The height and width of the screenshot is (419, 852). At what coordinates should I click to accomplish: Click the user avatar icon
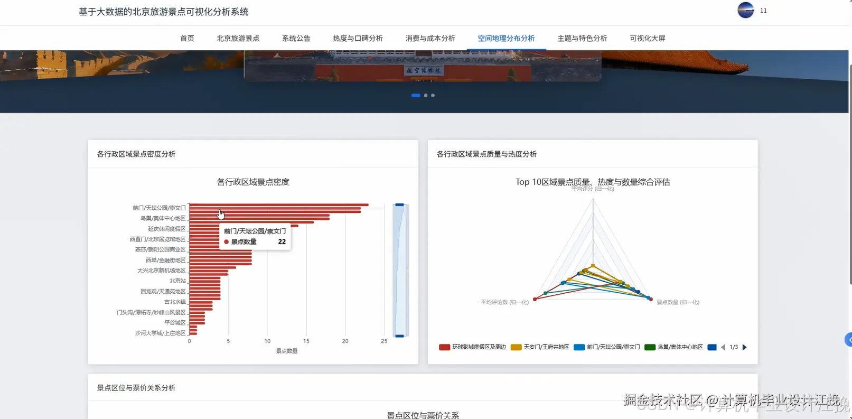[x=745, y=10]
